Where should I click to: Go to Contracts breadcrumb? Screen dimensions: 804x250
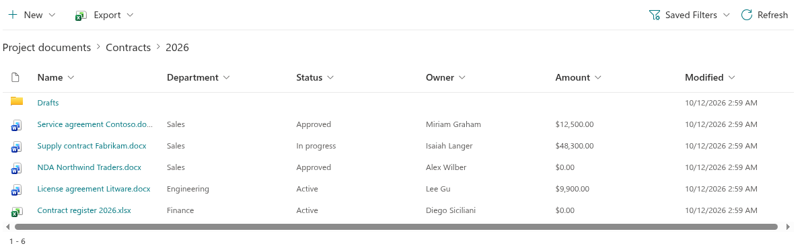coord(129,48)
